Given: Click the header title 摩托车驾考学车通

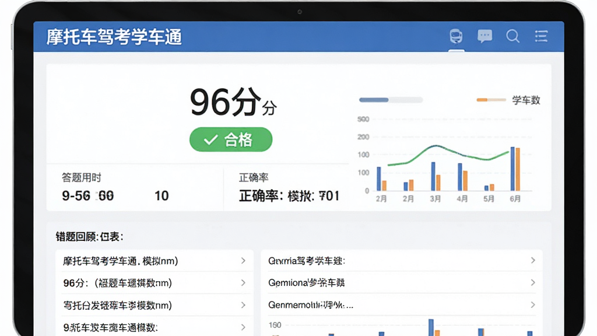Looking at the screenshot, I should tap(114, 37).
